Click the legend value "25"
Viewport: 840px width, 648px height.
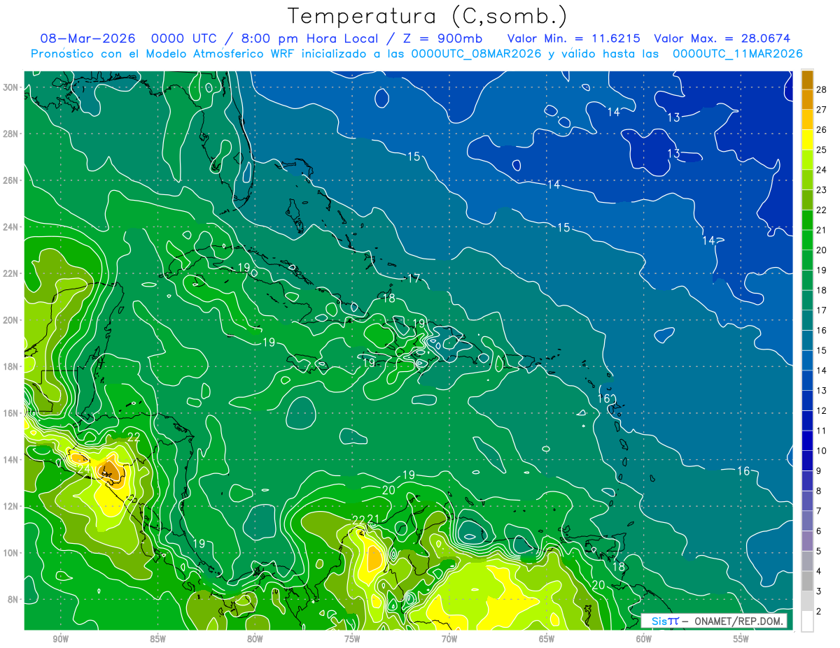pos(821,150)
